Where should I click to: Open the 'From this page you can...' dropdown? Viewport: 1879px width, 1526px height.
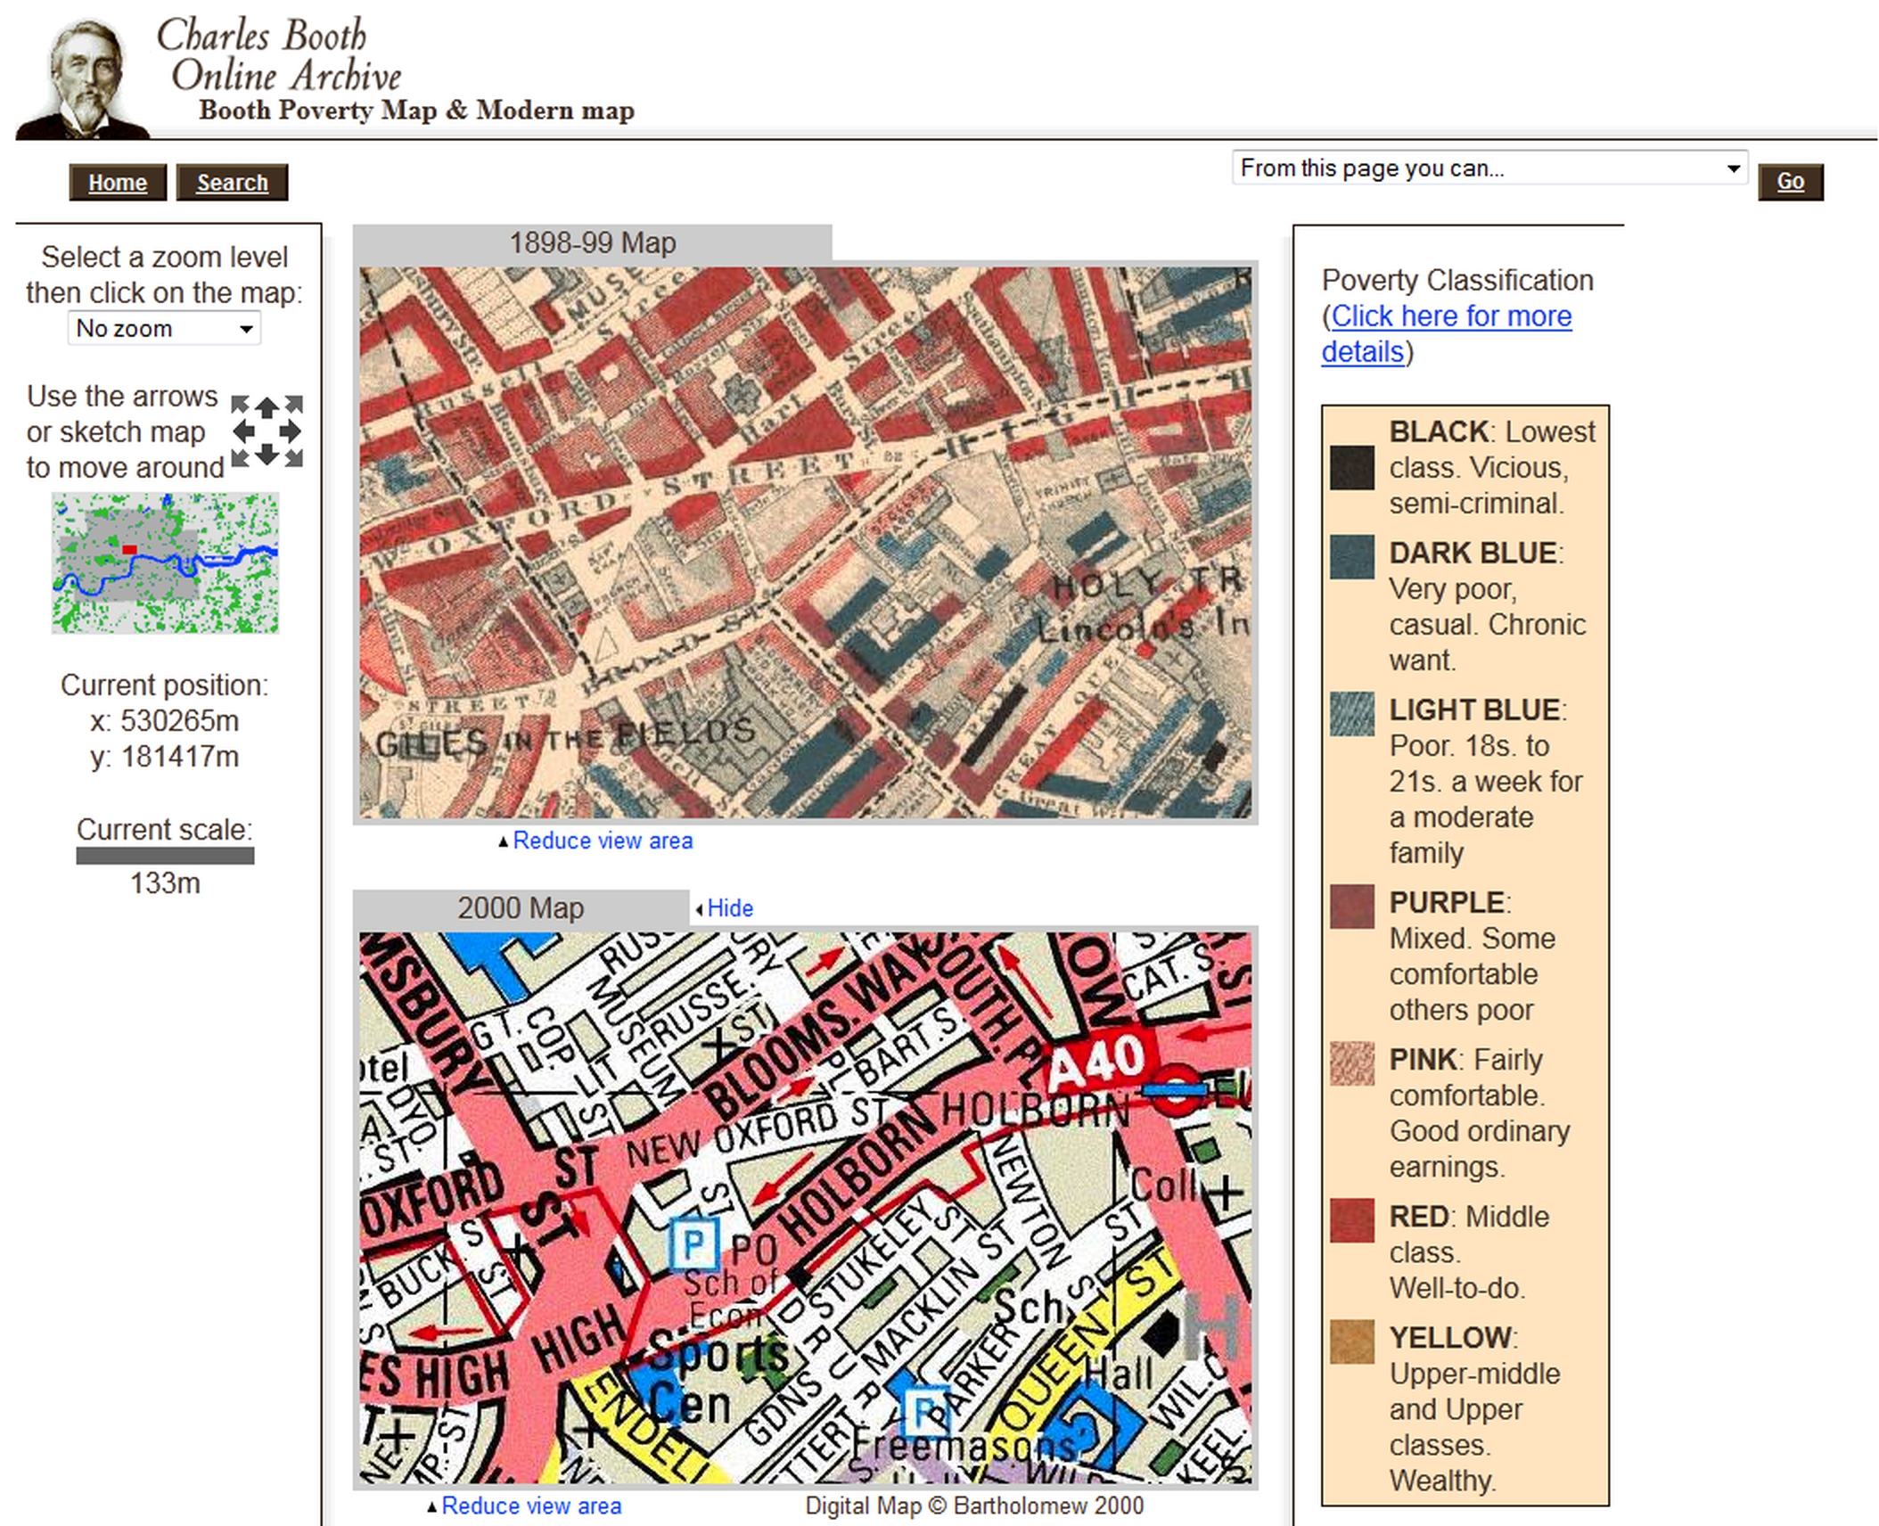1489,168
